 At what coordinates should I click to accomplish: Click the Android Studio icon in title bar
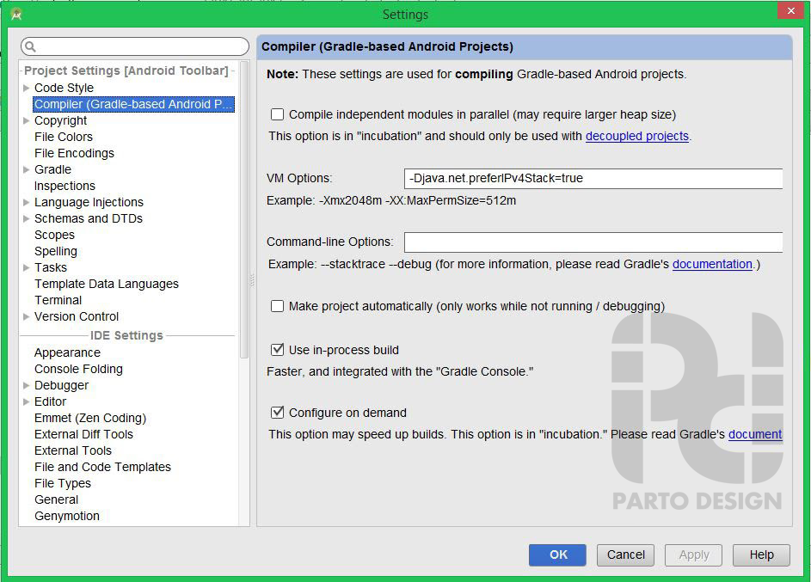pos(16,14)
